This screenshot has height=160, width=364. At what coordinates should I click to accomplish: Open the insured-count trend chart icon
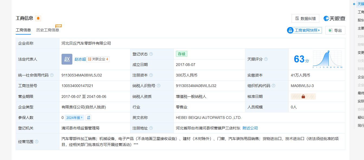(89, 118)
